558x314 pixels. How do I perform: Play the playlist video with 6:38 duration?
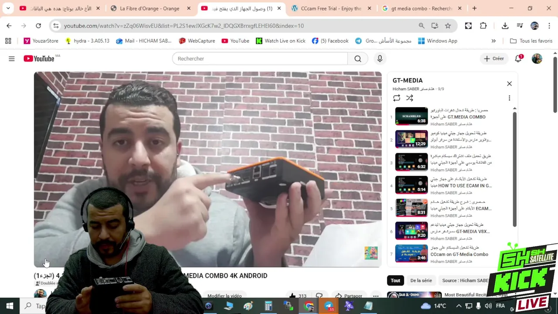tap(412, 116)
